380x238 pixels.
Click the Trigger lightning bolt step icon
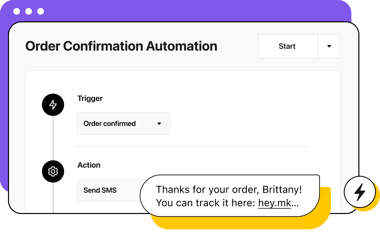(53, 105)
